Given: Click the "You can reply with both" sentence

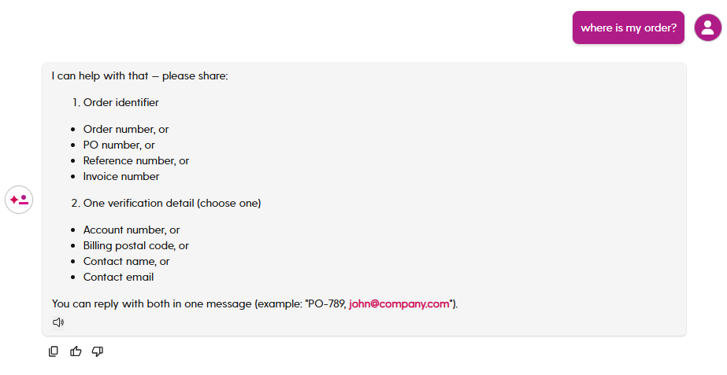Looking at the screenshot, I should [197, 303].
